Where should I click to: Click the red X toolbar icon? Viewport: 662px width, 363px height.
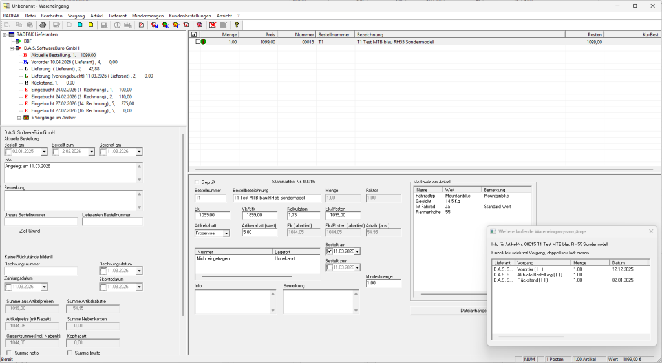click(x=213, y=25)
